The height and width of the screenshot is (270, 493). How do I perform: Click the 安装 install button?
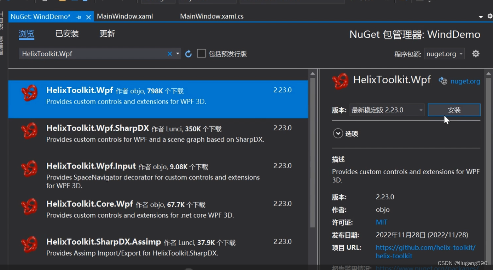click(454, 110)
